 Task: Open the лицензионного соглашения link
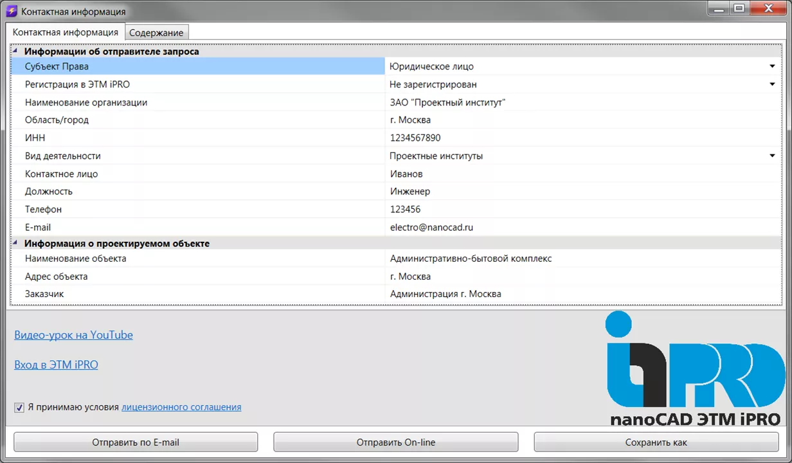pyautogui.click(x=181, y=407)
